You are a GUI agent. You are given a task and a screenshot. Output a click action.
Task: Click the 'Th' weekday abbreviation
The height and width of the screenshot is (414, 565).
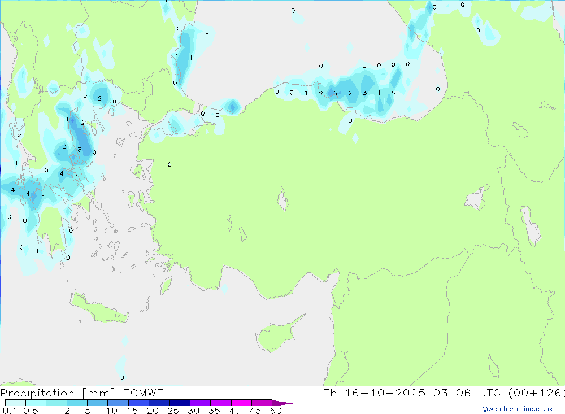330,393
